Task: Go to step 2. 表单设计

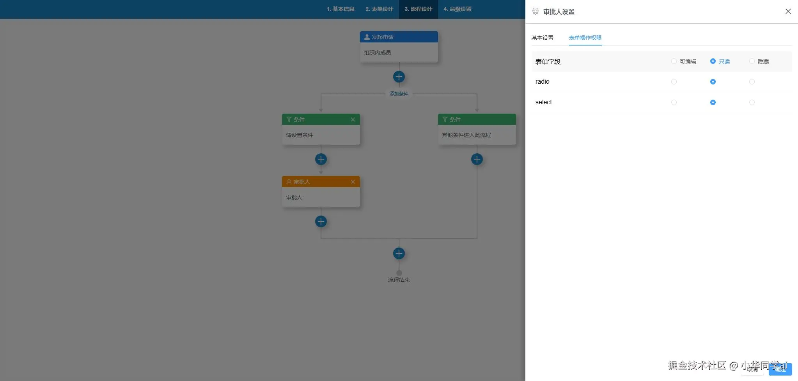Action: pyautogui.click(x=379, y=9)
